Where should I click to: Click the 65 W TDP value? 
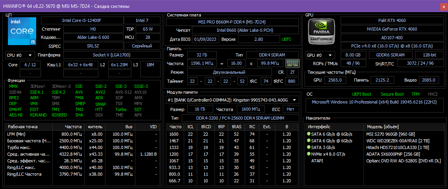pyautogui.click(x=148, y=29)
